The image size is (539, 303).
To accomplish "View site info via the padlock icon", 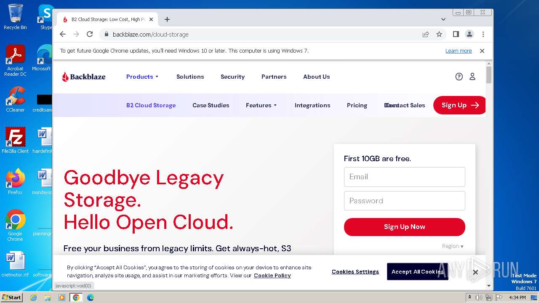I will click(x=107, y=34).
